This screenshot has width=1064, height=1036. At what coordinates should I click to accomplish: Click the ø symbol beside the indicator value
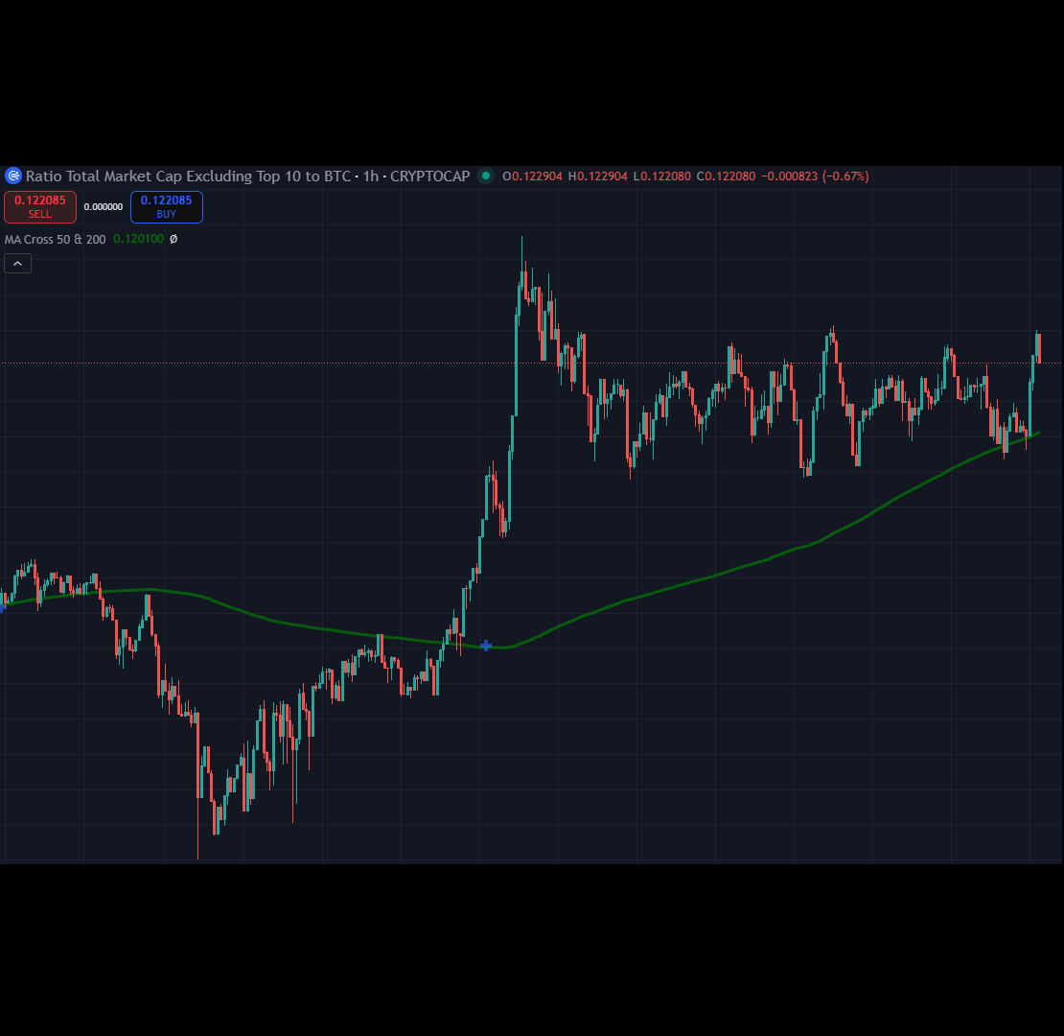click(x=173, y=239)
